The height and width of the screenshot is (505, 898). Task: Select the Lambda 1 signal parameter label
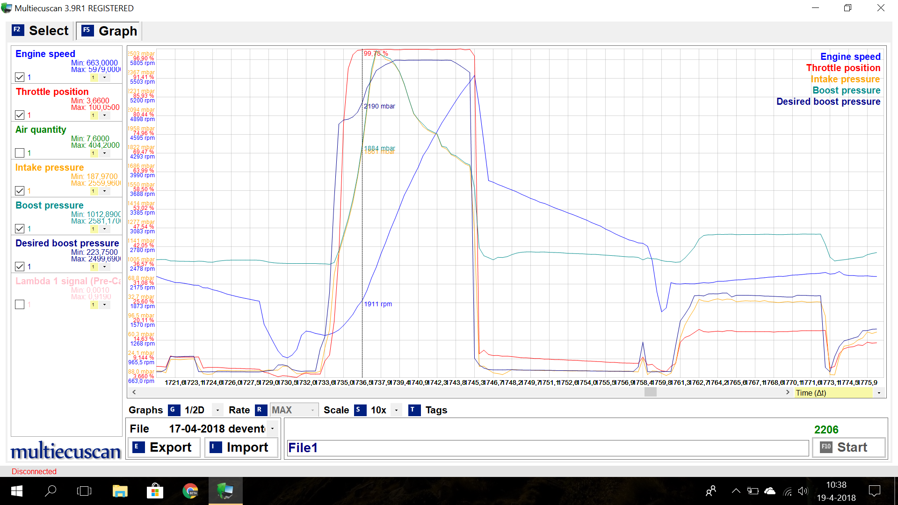pyautogui.click(x=68, y=281)
